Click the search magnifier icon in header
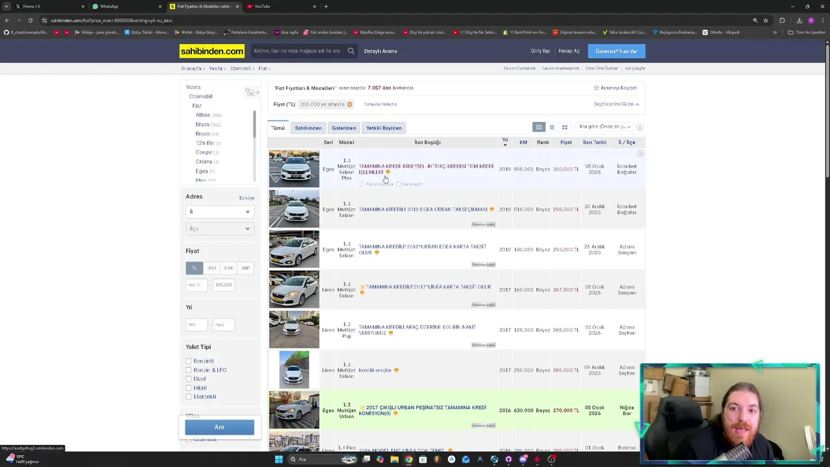Screen dimensions: 830x467 pos(351,51)
